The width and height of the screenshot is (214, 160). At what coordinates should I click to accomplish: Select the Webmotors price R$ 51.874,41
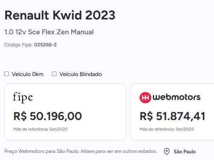(172, 116)
